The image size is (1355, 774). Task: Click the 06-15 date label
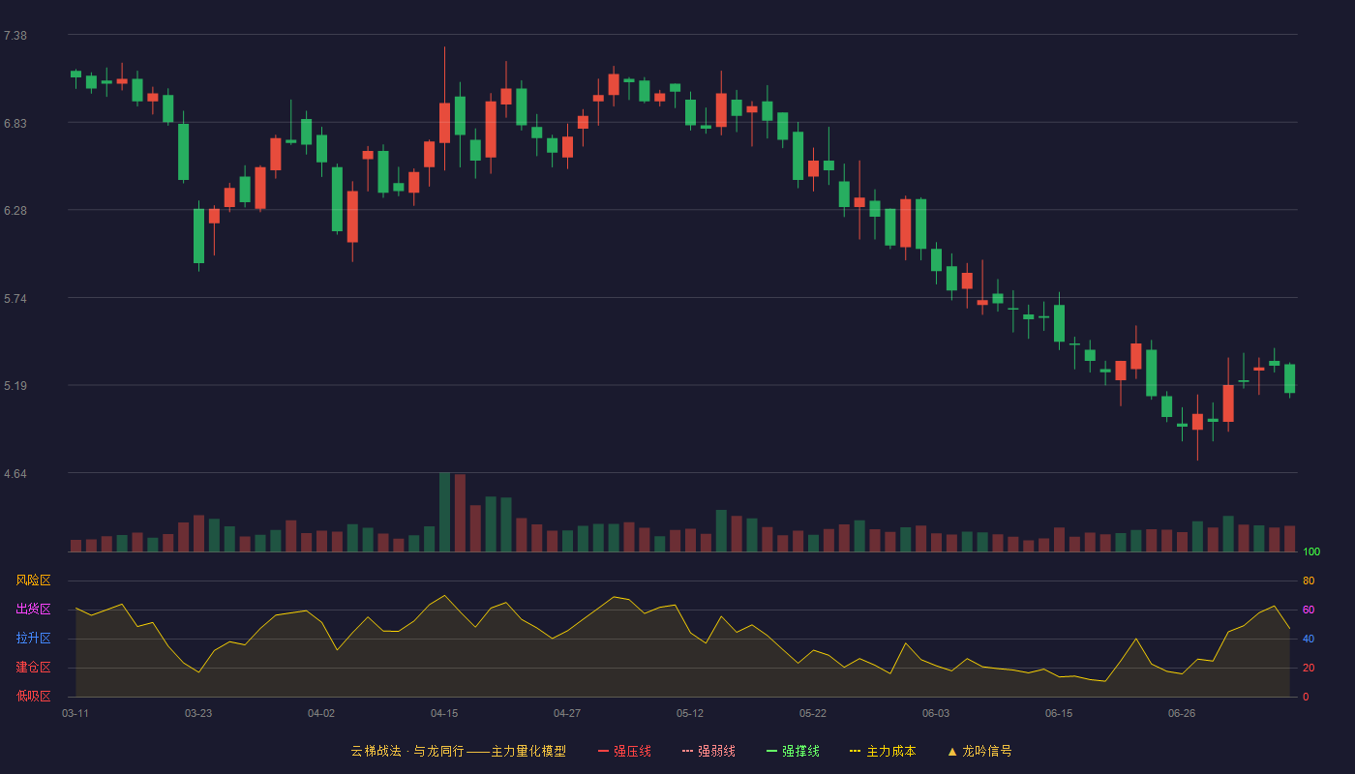[x=1059, y=713]
